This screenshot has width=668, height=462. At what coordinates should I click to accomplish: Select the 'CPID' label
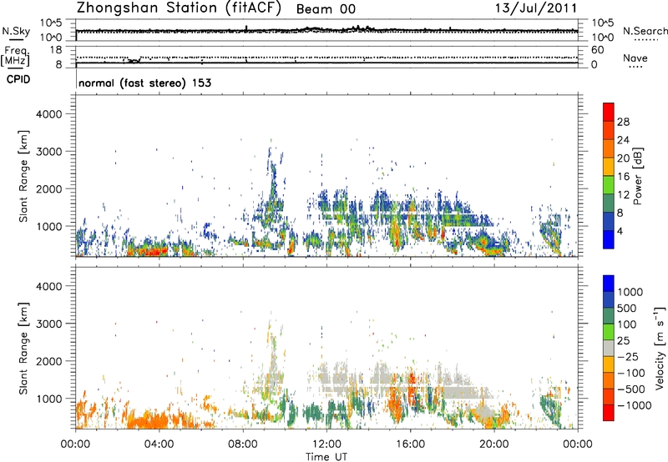click(x=18, y=79)
